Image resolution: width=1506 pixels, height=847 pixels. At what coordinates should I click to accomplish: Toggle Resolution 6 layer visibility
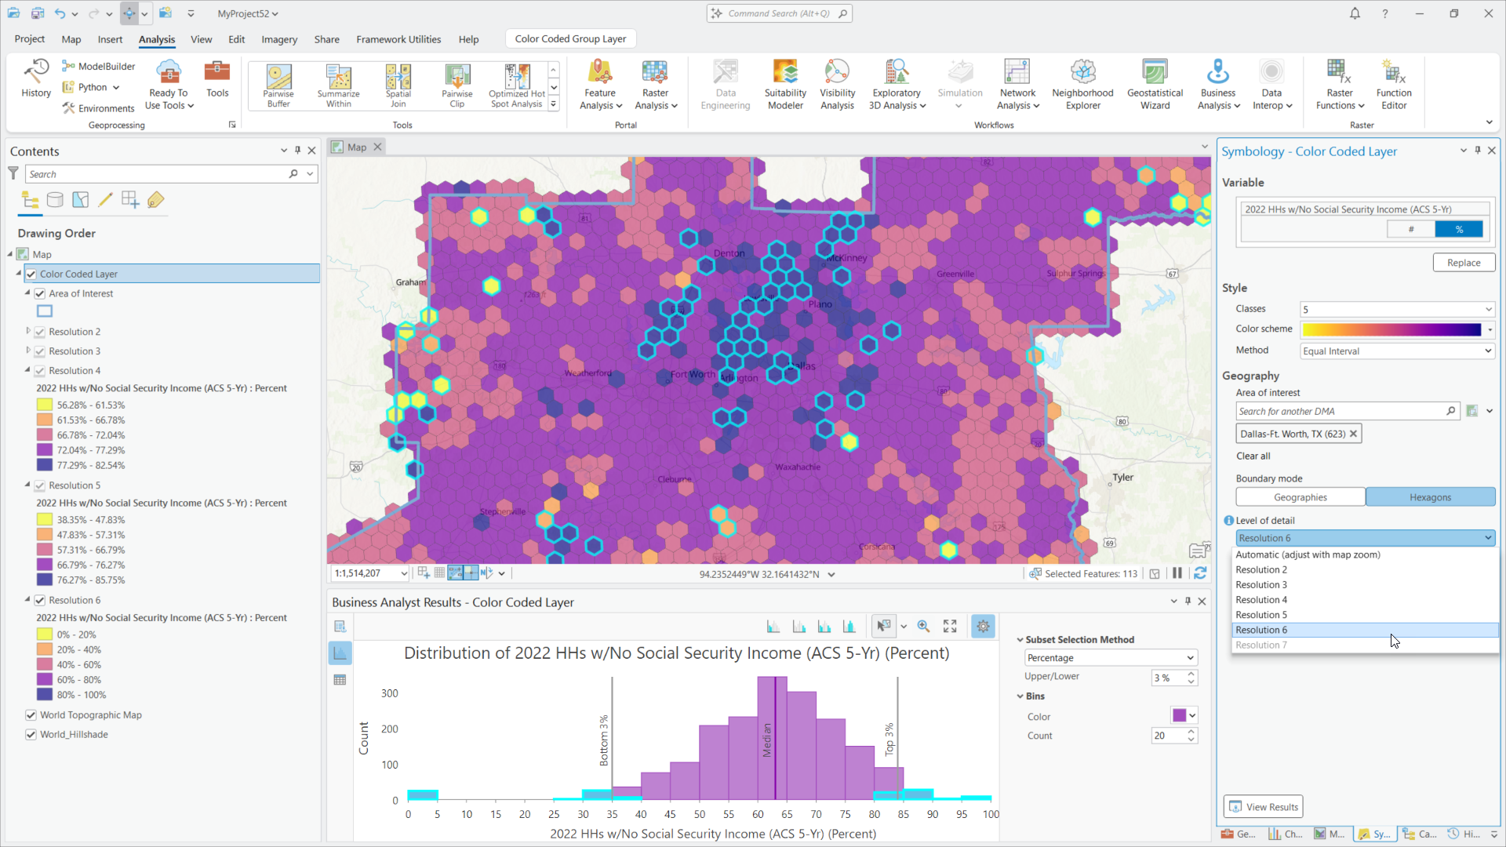pyautogui.click(x=40, y=601)
